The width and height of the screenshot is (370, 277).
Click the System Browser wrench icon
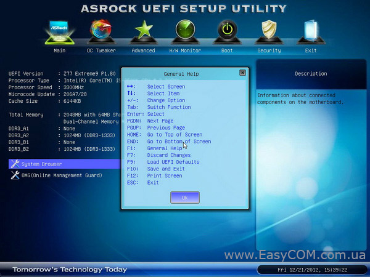coord(15,164)
